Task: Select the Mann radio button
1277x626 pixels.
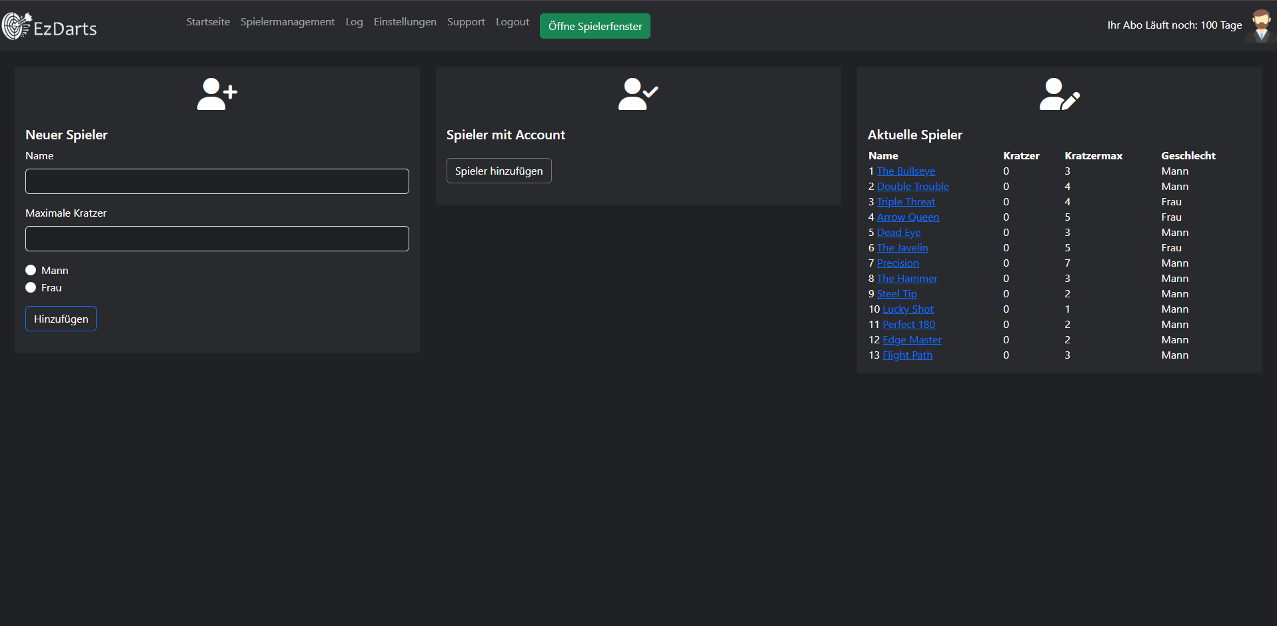Action: coord(31,270)
